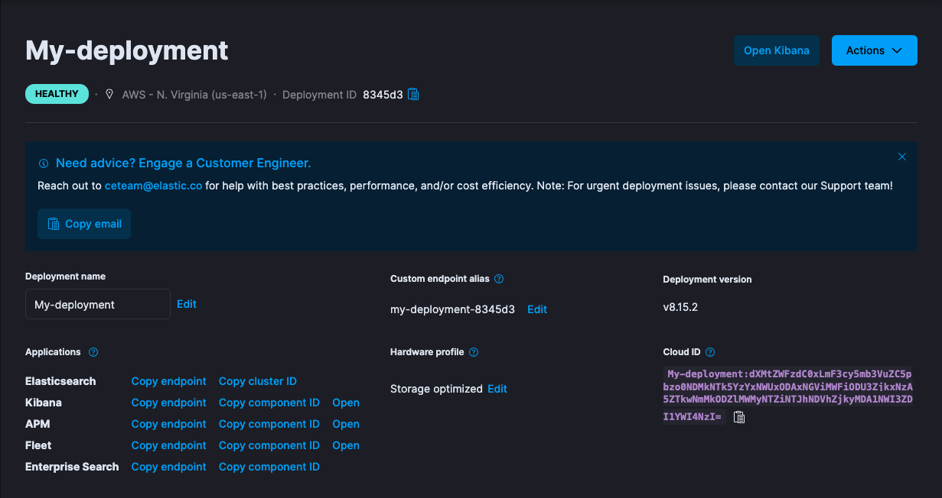Copy the Elasticsearch cluster ID

tap(258, 381)
